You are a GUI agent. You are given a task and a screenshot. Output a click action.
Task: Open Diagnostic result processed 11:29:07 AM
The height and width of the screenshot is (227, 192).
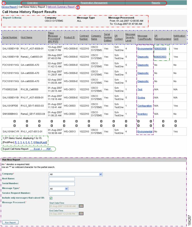[x=143, y=73]
